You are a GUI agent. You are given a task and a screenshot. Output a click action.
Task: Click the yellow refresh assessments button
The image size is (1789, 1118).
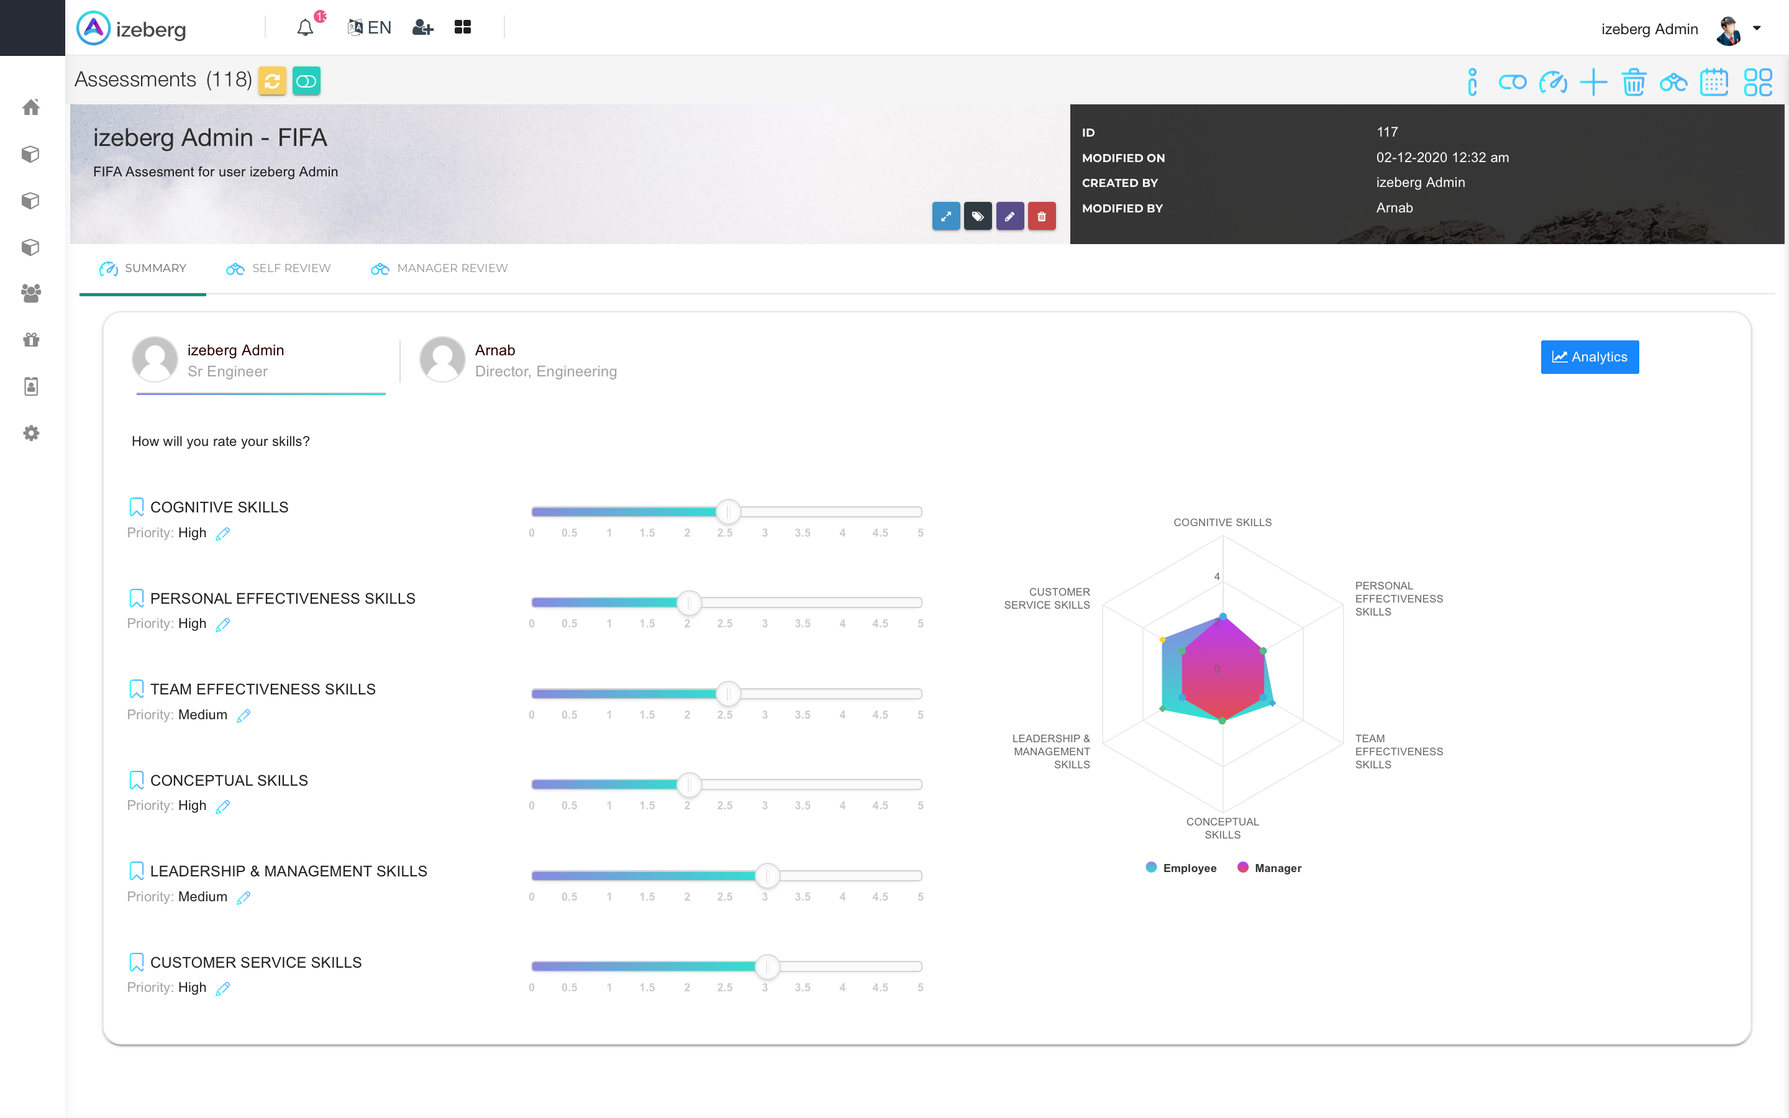click(x=272, y=81)
